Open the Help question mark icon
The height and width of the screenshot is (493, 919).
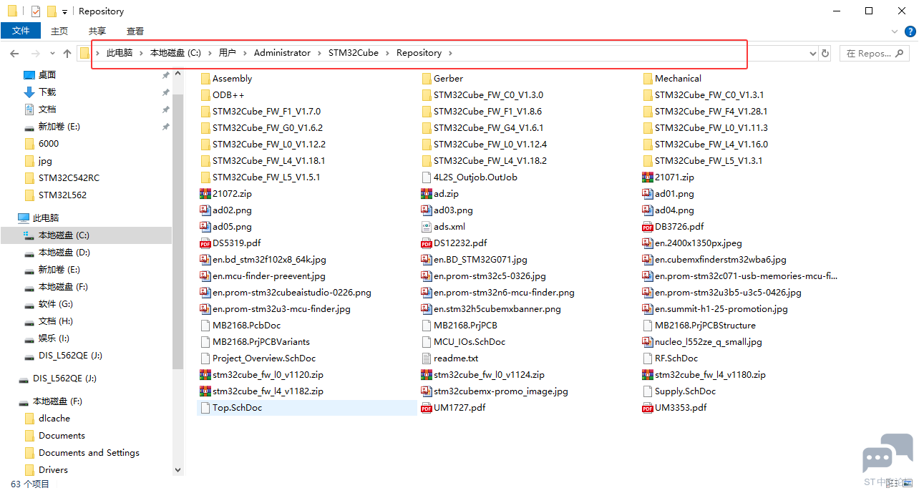(910, 31)
